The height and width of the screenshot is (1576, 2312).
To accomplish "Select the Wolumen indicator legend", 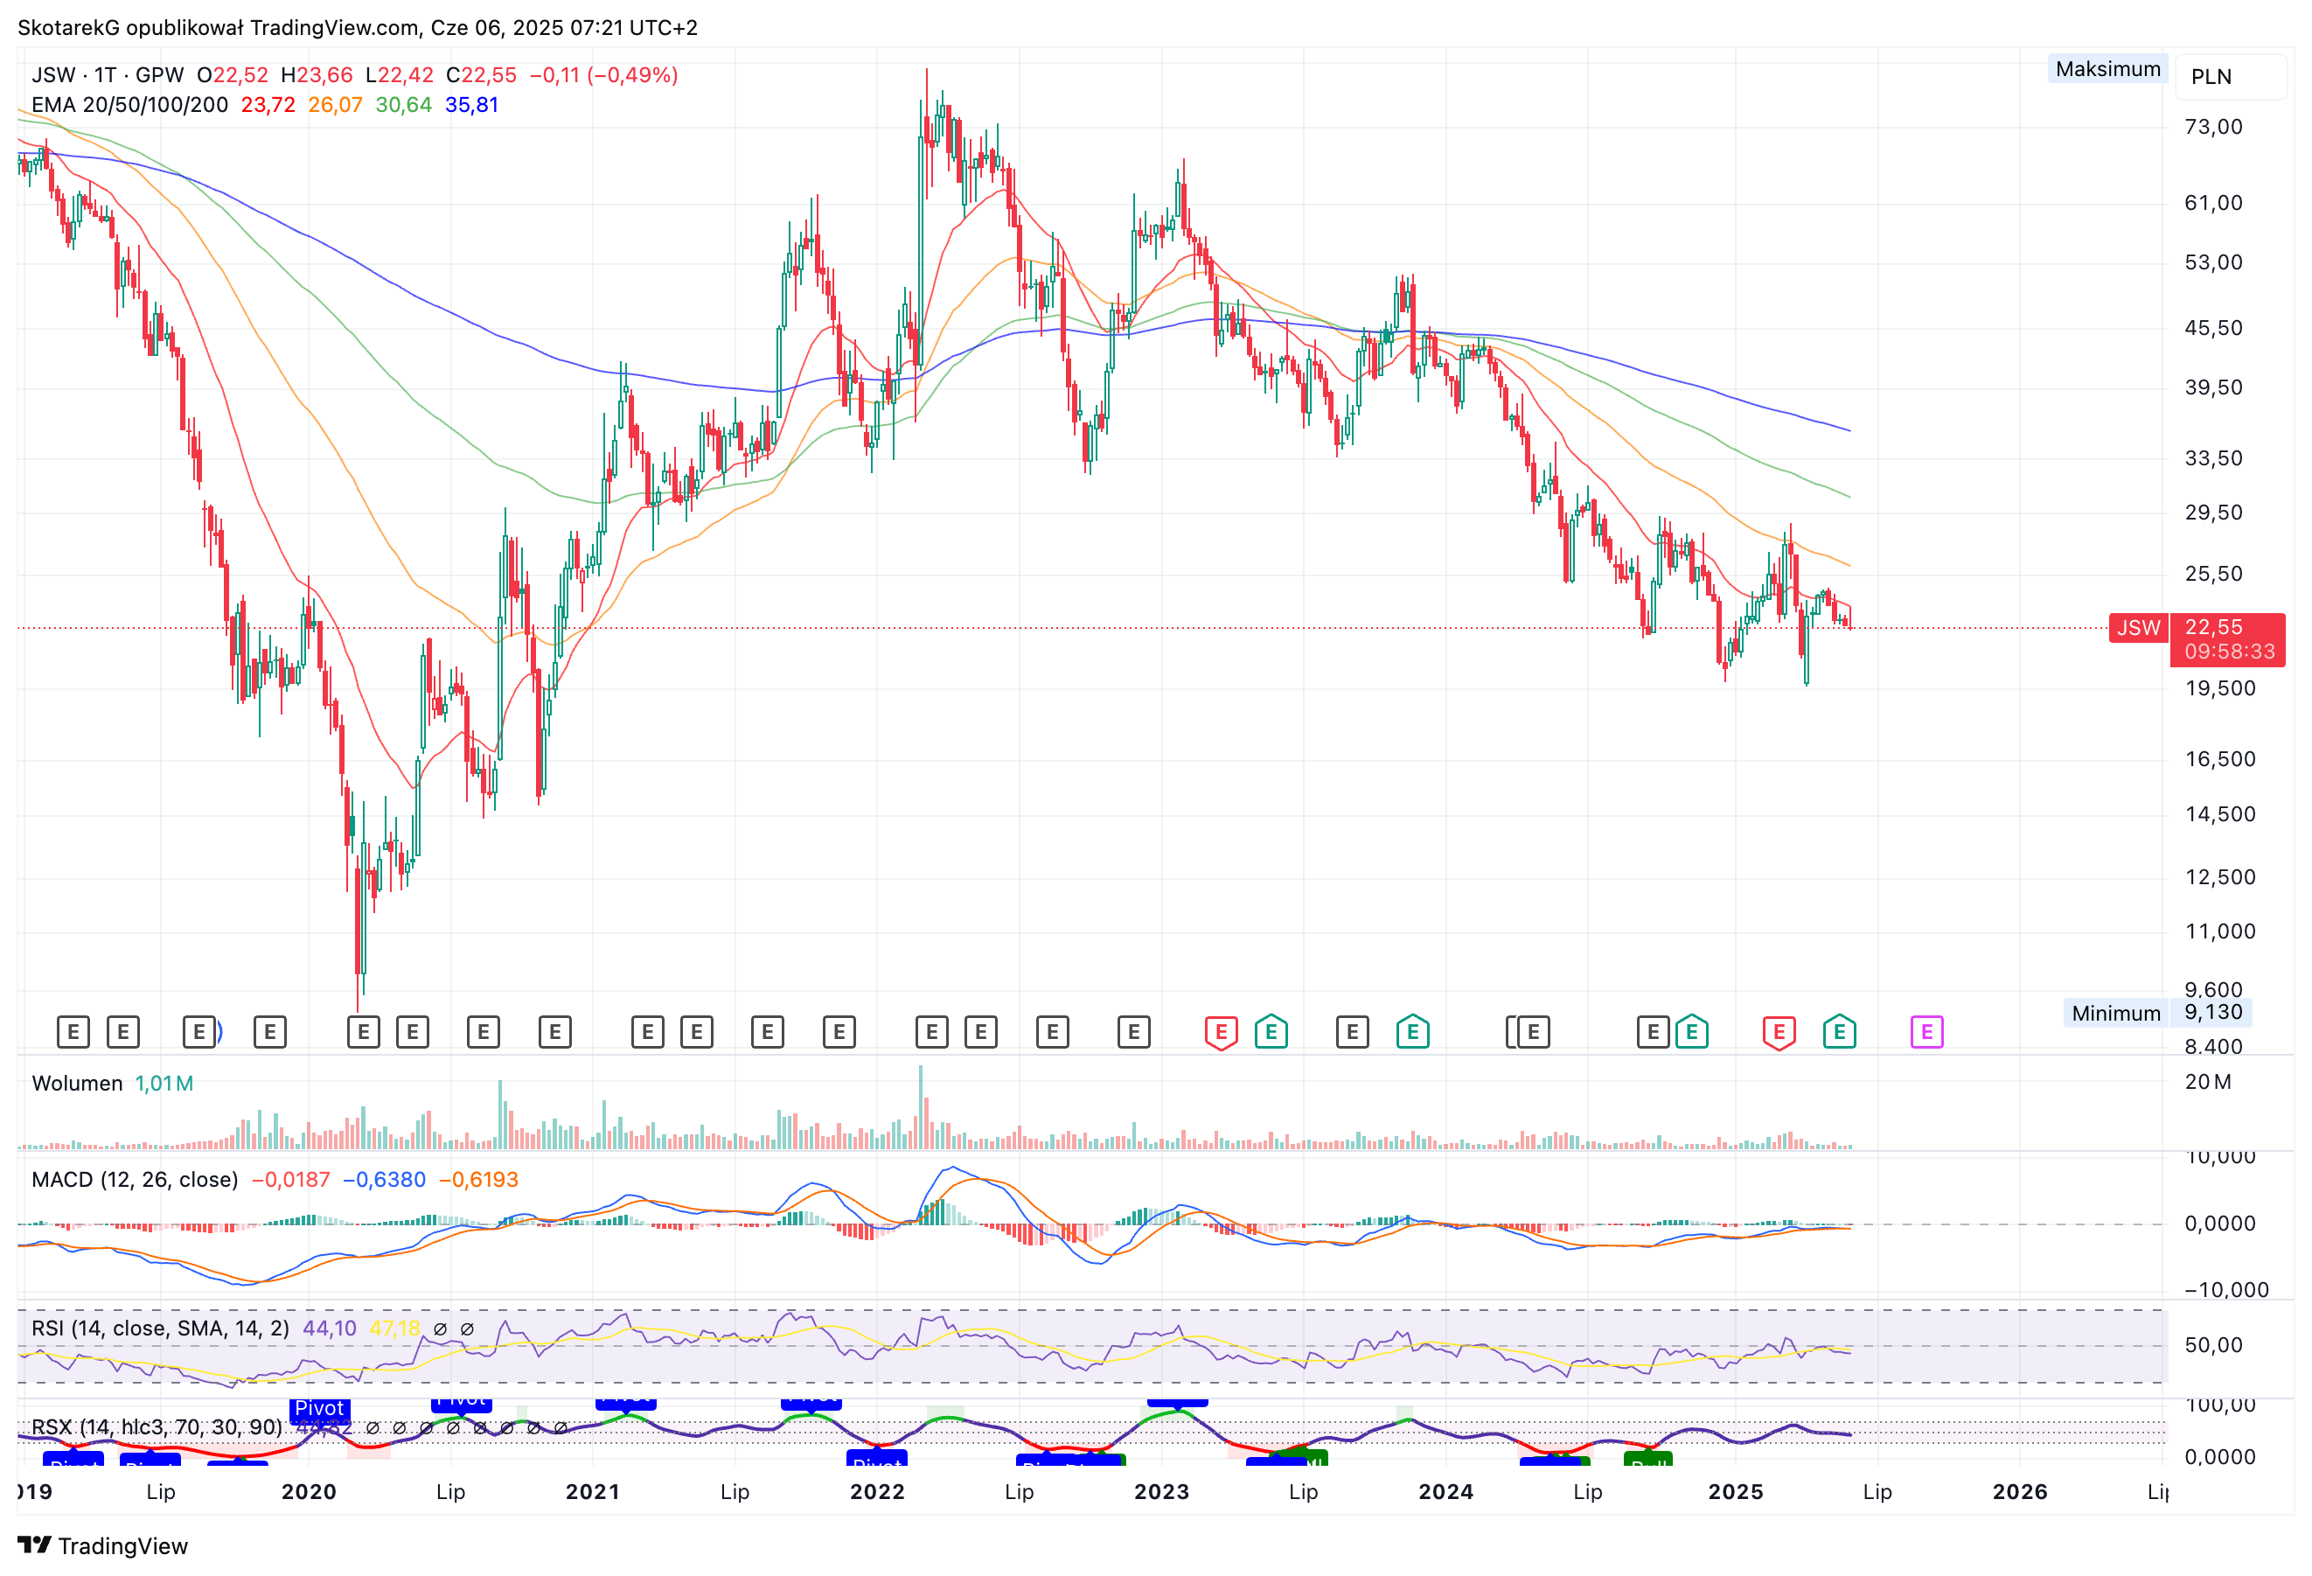I will click(x=77, y=1083).
